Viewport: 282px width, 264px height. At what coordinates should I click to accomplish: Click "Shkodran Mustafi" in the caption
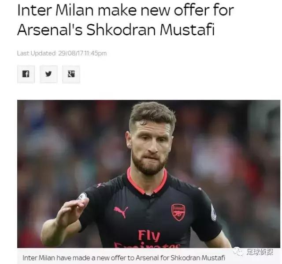[x=198, y=258]
